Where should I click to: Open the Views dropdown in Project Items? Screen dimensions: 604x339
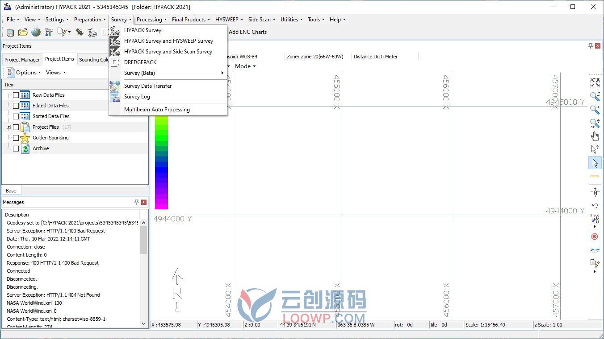click(56, 72)
